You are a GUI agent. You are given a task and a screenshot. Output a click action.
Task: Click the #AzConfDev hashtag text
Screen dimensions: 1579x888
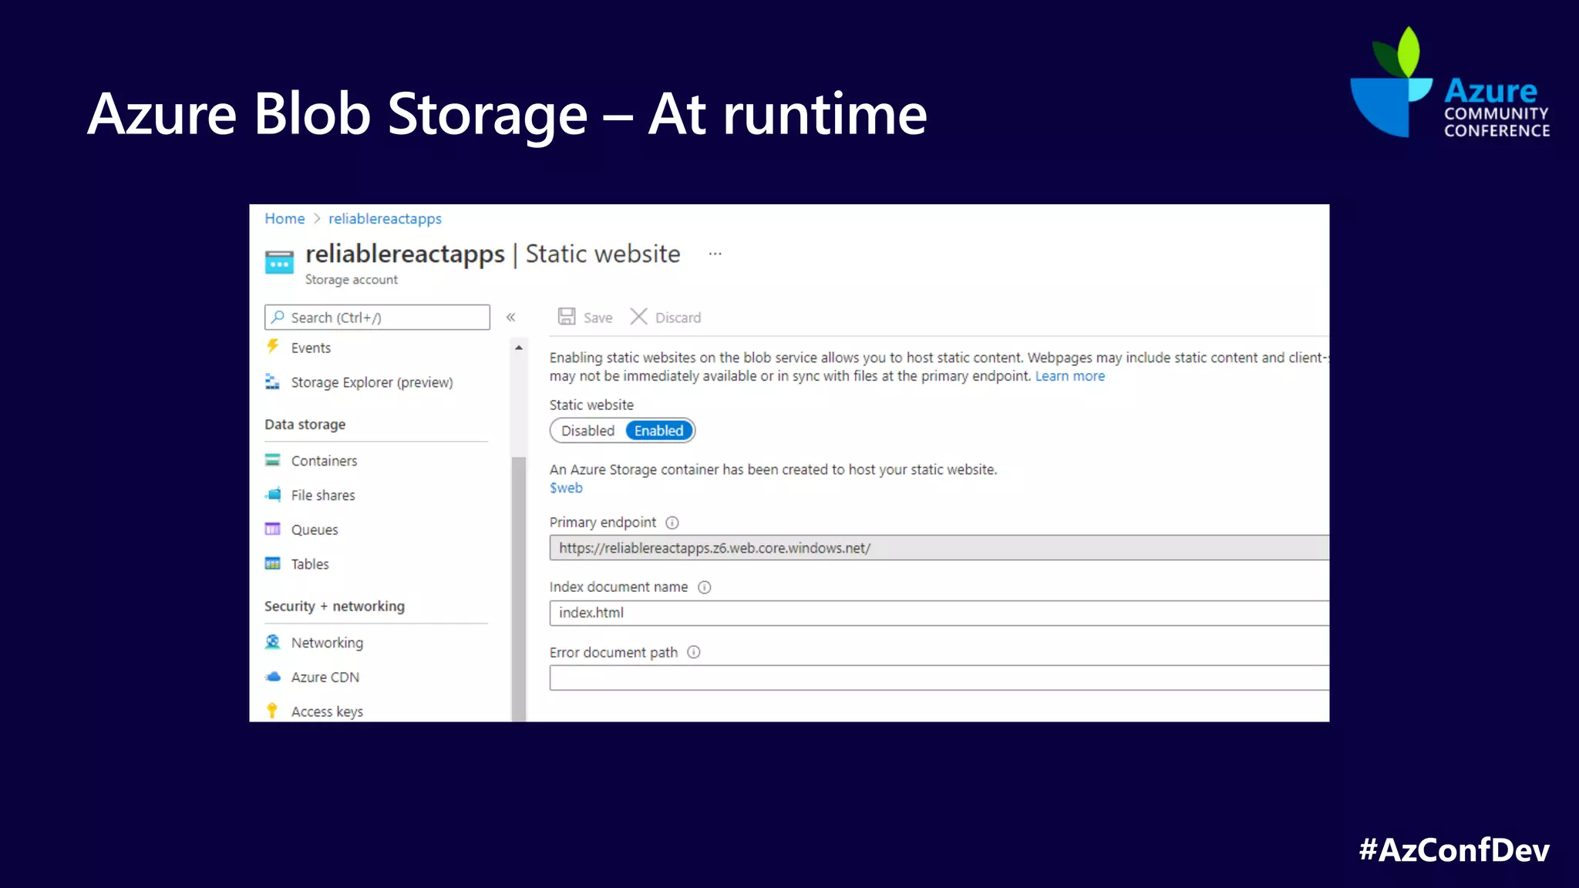1454,850
